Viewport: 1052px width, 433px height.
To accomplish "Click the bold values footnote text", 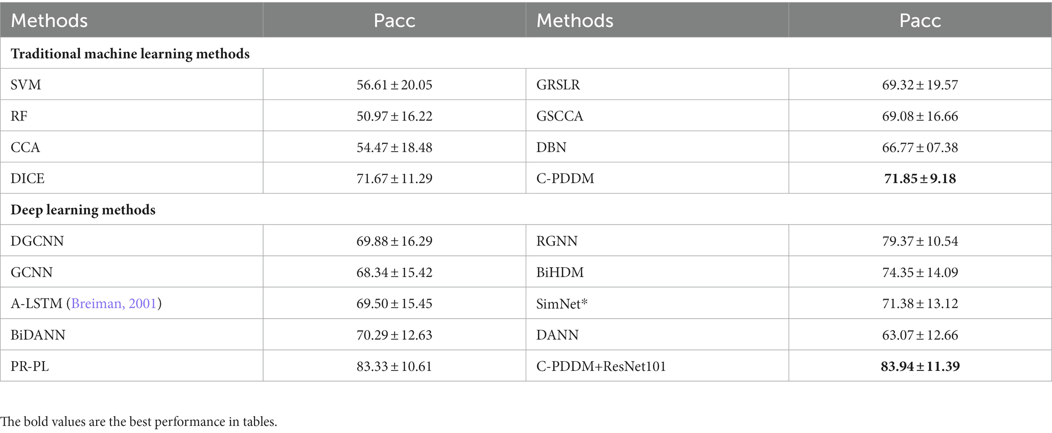I will pyautogui.click(x=138, y=422).
